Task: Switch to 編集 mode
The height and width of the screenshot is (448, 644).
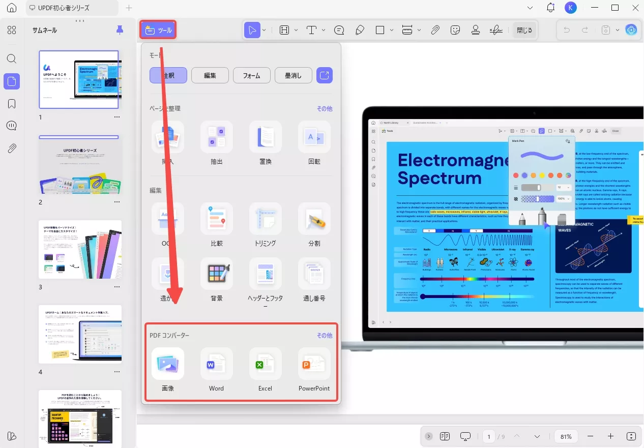Action: (210, 75)
